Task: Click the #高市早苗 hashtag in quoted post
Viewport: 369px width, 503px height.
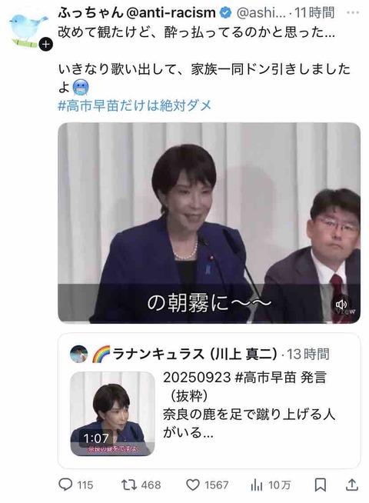Action: tap(265, 378)
